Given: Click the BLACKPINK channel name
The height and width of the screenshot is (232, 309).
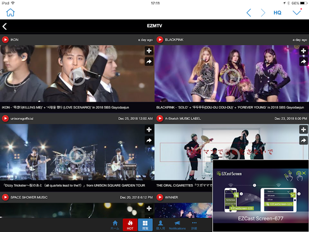Looking at the screenshot, I should (x=174, y=40).
